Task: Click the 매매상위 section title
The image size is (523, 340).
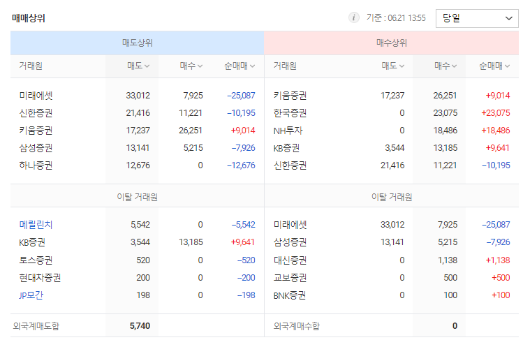Action: (29, 18)
